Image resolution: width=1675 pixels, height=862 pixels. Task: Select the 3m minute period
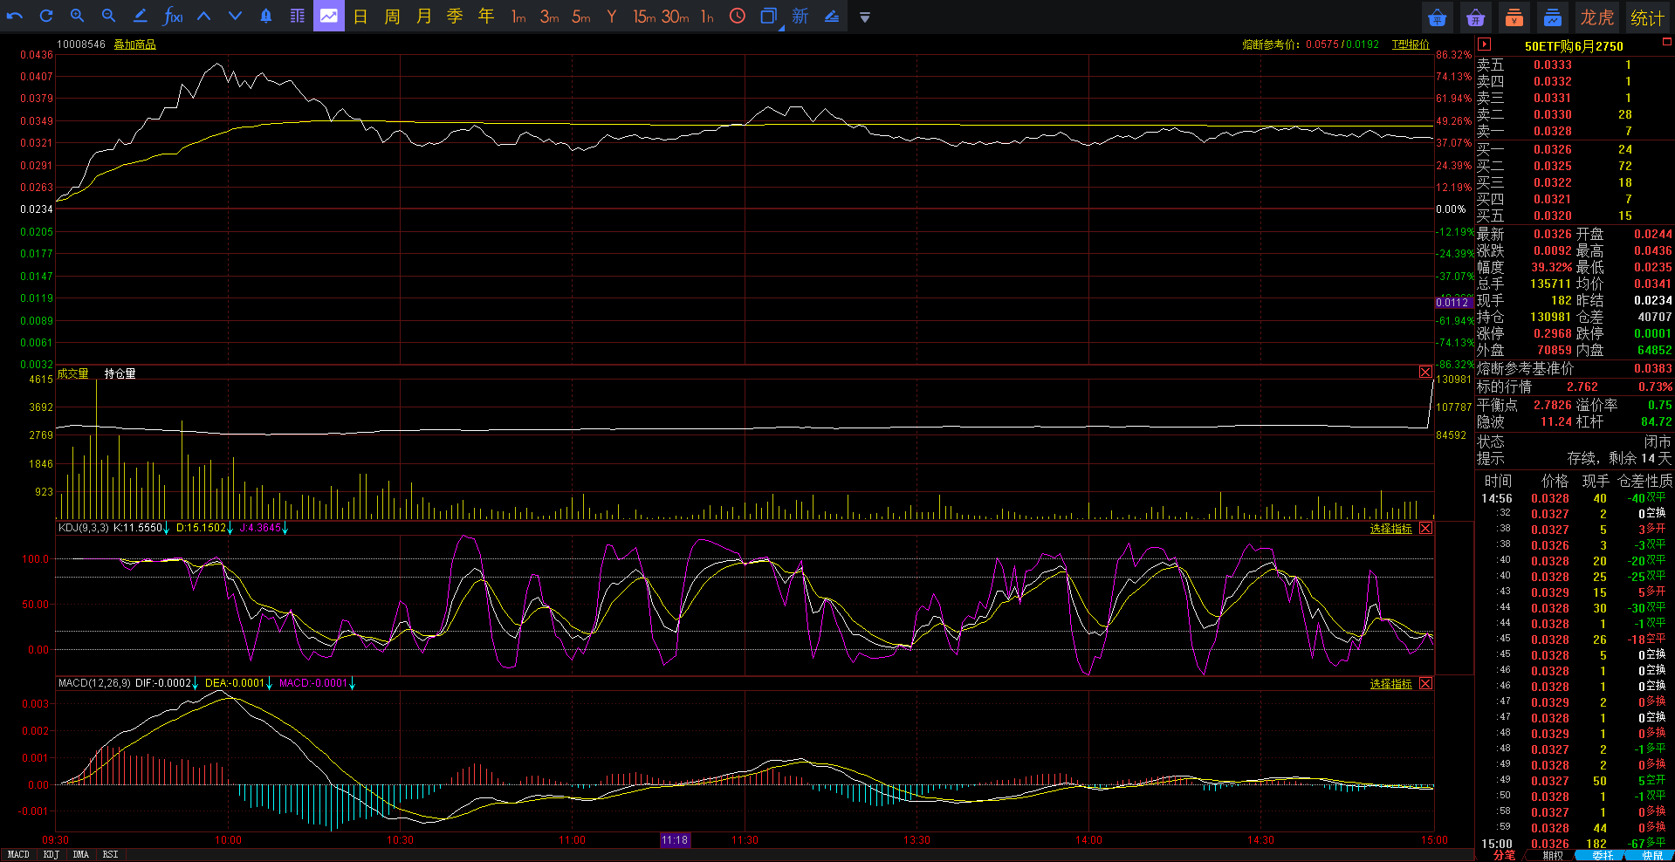[549, 17]
